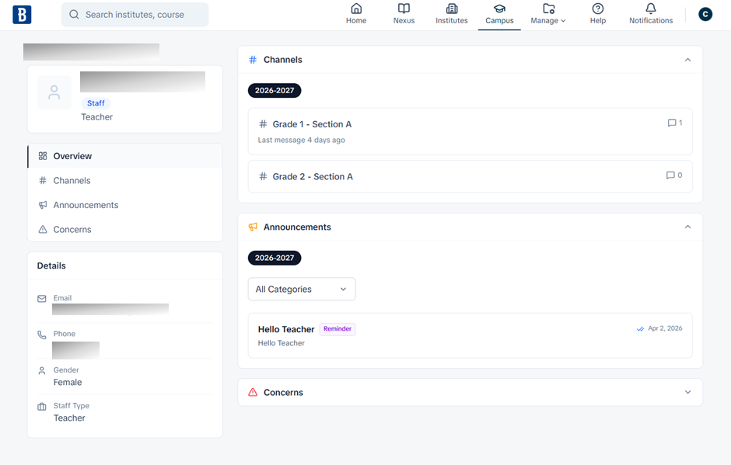Click the staff profile picture placeholder

[x=54, y=92]
